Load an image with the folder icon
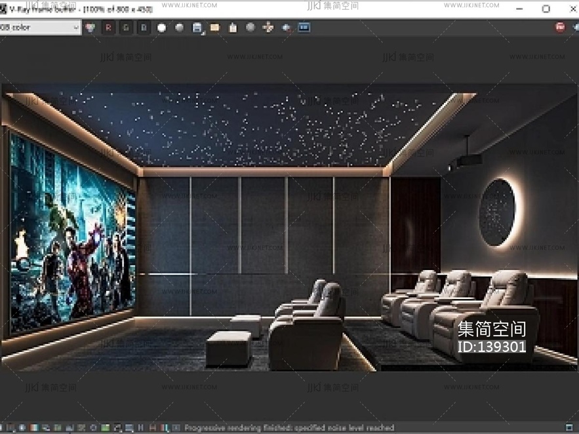 pos(214,28)
